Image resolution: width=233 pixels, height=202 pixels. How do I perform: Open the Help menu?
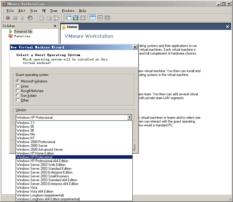[82, 11]
